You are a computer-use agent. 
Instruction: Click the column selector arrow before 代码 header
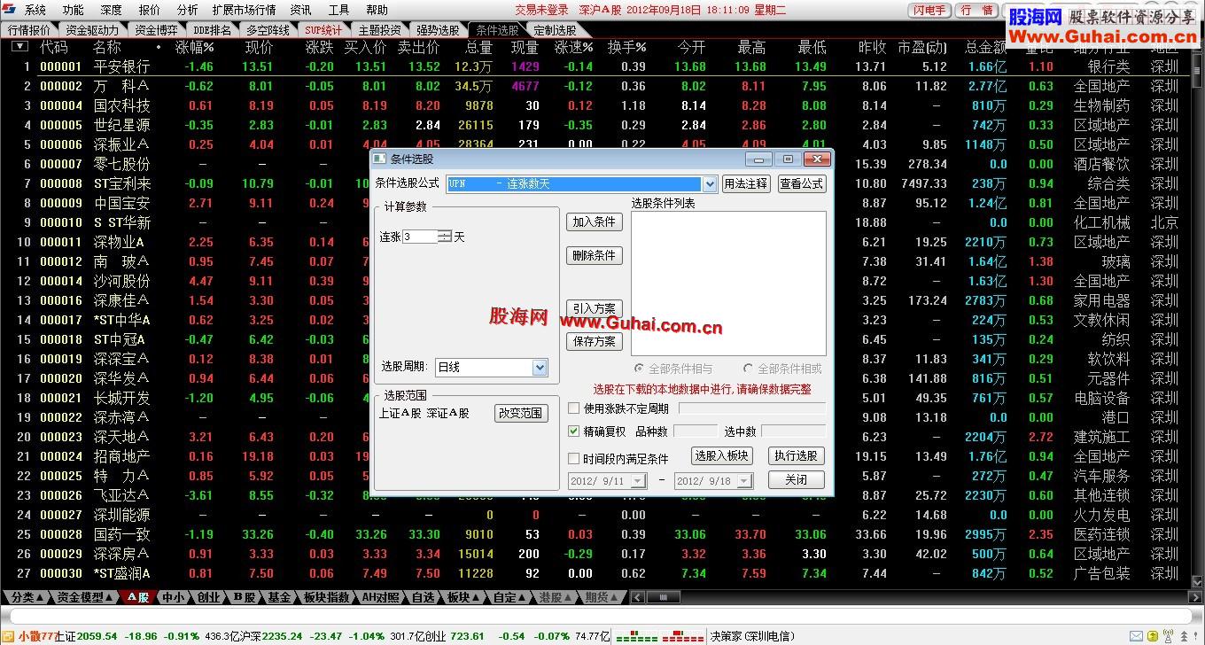point(19,47)
